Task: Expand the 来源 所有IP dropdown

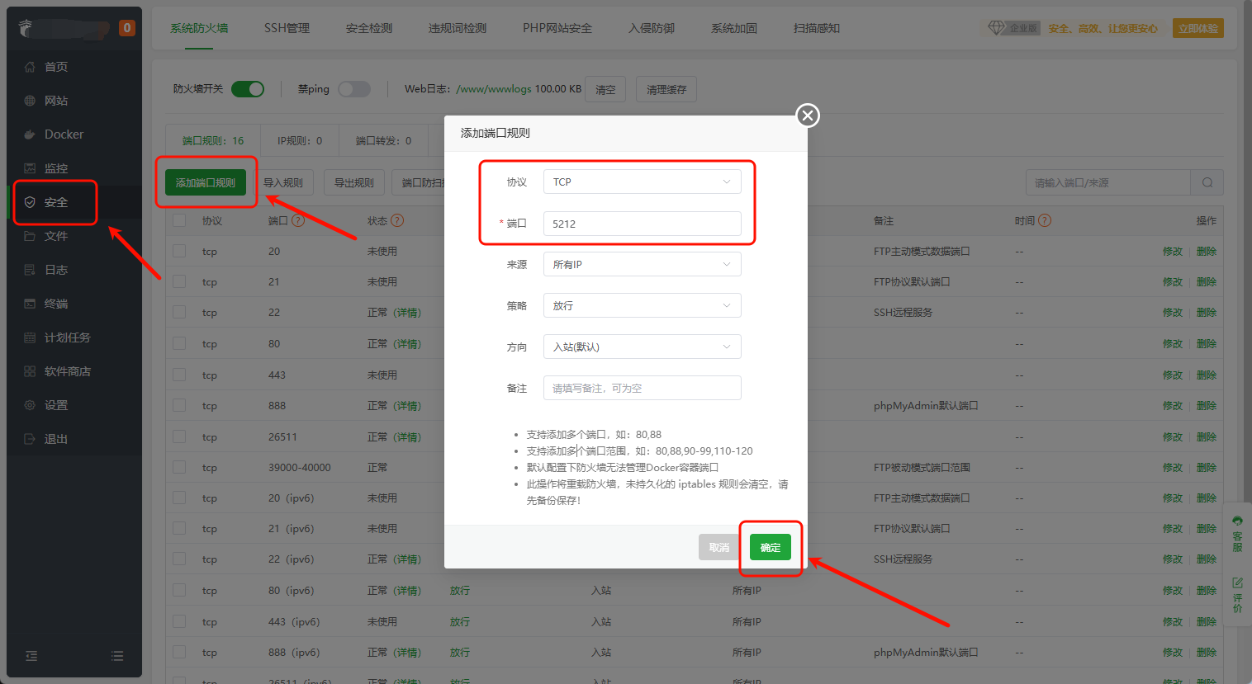Action: [x=642, y=264]
